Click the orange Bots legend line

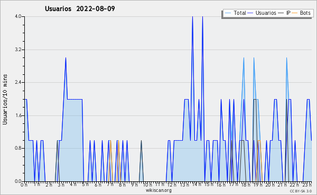tap(295, 13)
